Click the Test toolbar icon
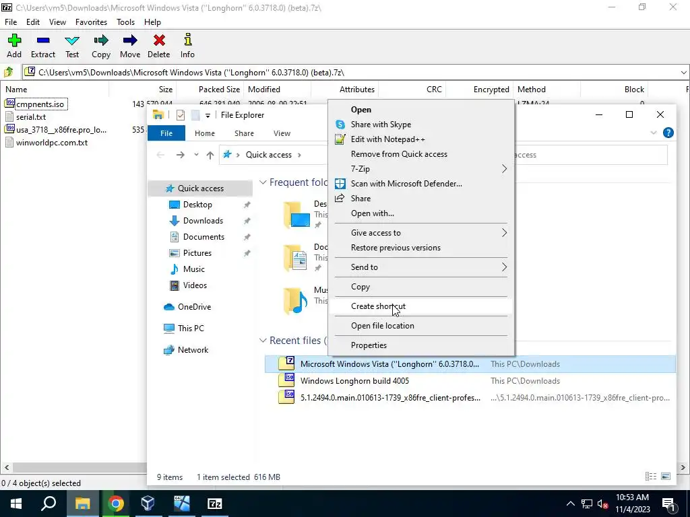The height and width of the screenshot is (517, 690). click(72, 46)
